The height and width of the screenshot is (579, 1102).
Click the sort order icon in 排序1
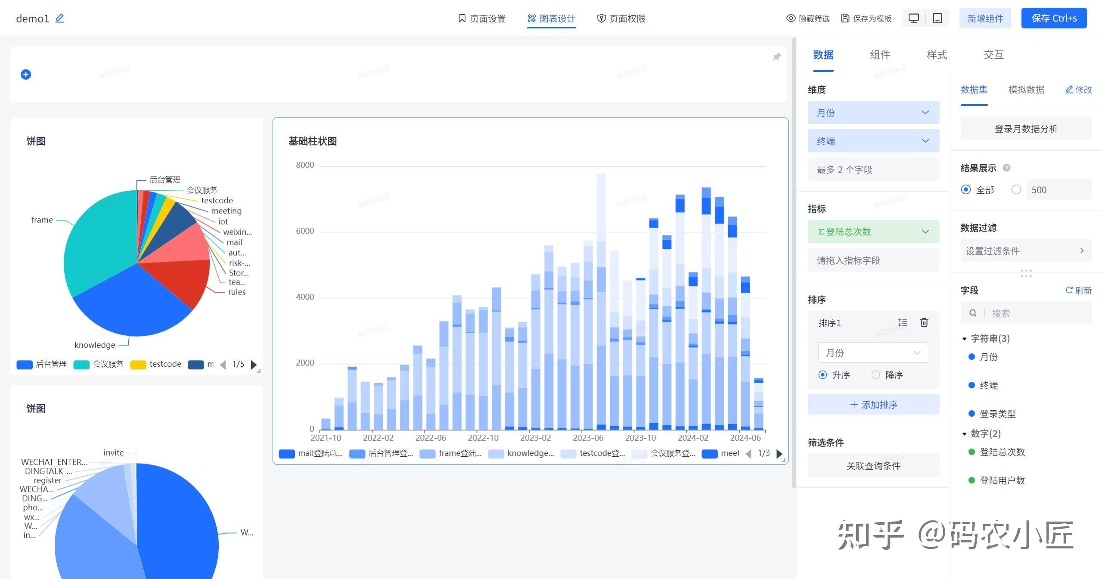coord(902,322)
